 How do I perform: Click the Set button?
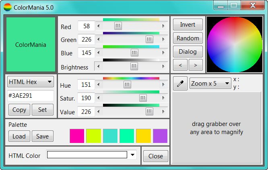point(43,109)
